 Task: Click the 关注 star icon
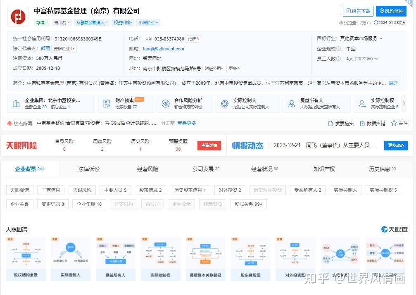pyautogui.click(x=394, y=123)
